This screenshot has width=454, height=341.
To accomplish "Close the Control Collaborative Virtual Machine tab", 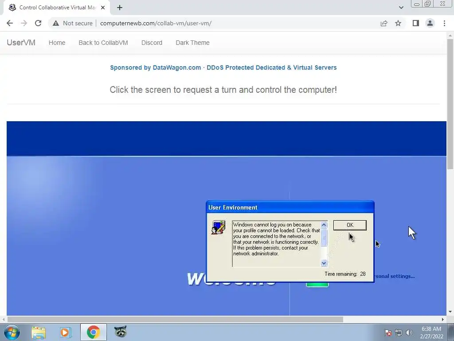I will point(103,8).
